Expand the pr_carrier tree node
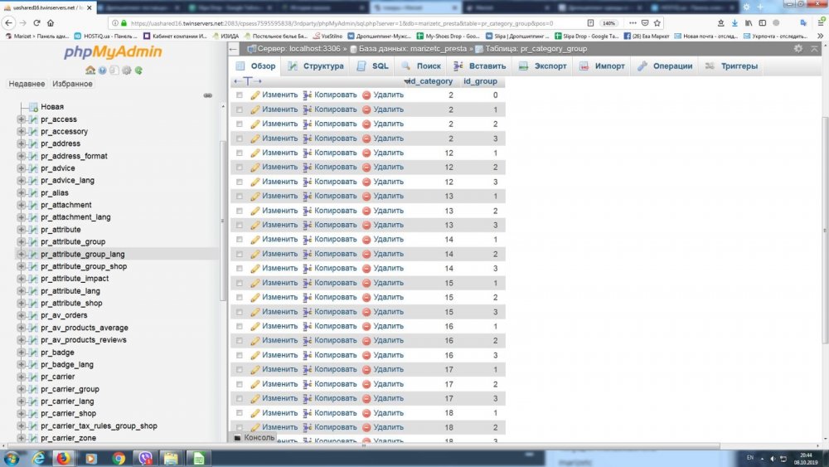 pyautogui.click(x=22, y=377)
